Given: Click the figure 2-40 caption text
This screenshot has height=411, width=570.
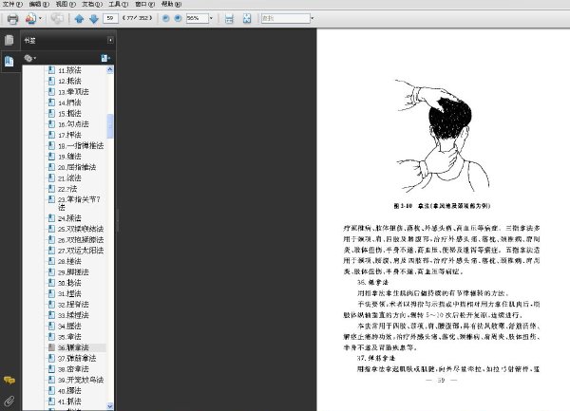Looking at the screenshot, I should click(x=442, y=206).
